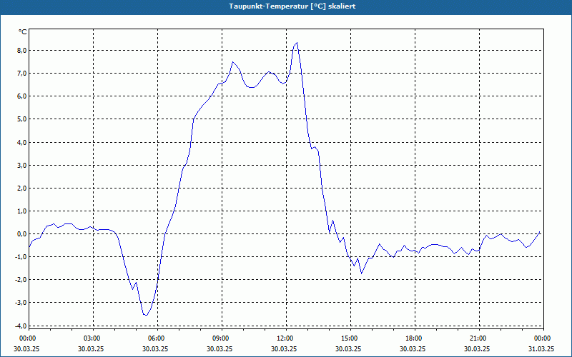Click the 5,0 y-axis label
The image size is (572, 357).
[22, 119]
